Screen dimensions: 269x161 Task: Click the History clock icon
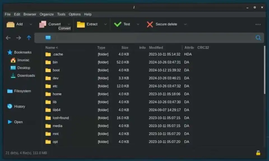10,106
